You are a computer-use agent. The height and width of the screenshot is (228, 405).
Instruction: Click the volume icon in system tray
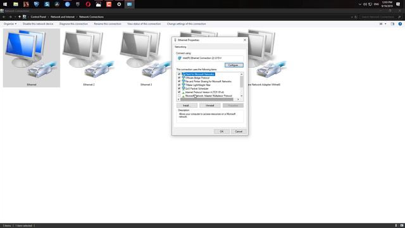point(365,4)
